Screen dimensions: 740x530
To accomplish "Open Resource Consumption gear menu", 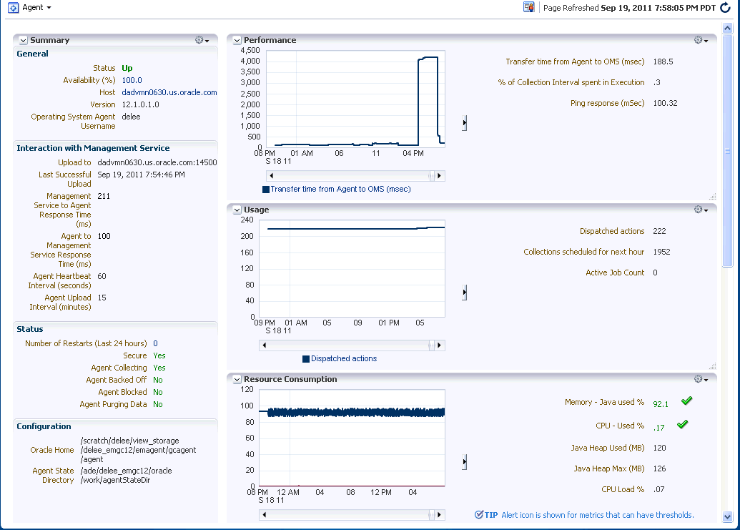I will pyautogui.click(x=701, y=379).
